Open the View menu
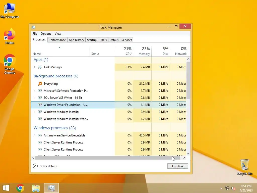The width and height of the screenshot is (257, 193). [58, 34]
